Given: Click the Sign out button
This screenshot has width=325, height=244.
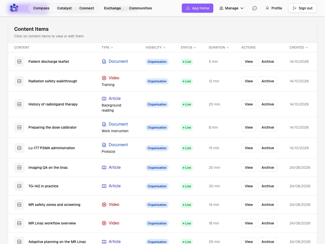Looking at the screenshot, I should [302, 8].
